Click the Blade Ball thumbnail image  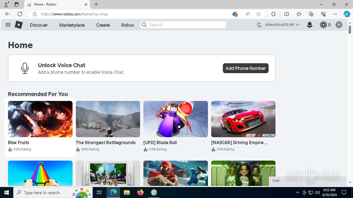tap(176, 119)
